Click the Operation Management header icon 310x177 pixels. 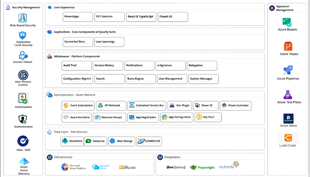[x=272, y=8]
